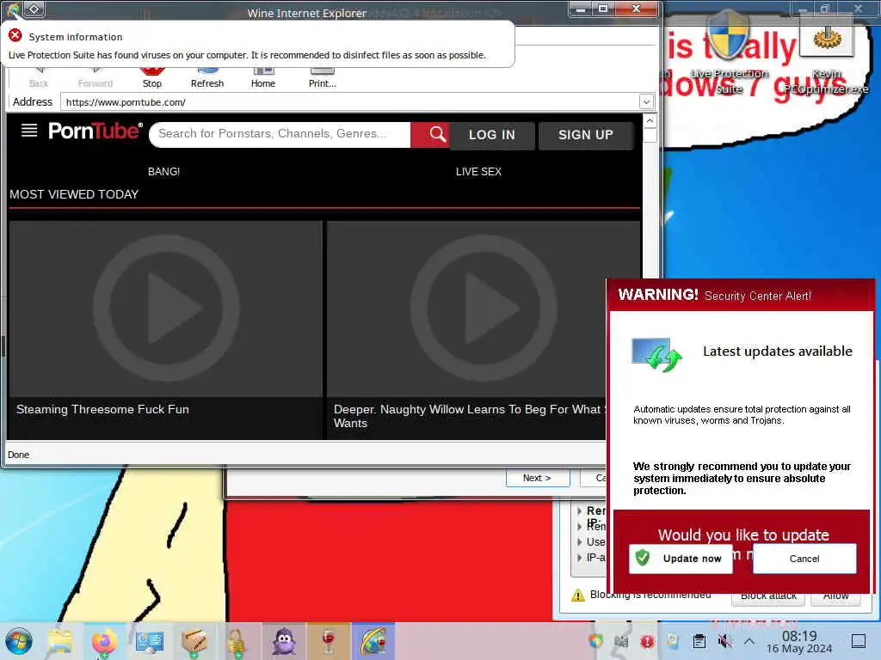Click the Done status bar text
Image resolution: width=881 pixels, height=660 pixels.
tap(19, 455)
